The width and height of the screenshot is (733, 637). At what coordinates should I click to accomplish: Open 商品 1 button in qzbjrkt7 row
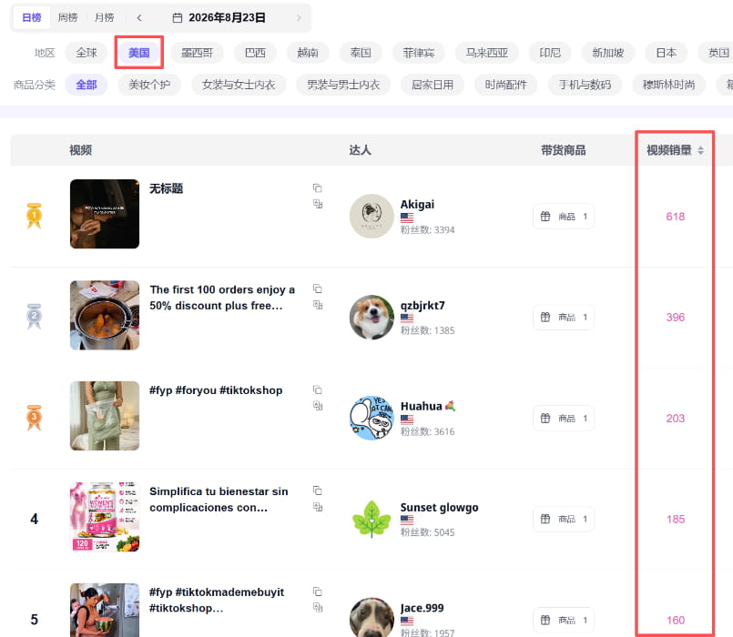(564, 318)
